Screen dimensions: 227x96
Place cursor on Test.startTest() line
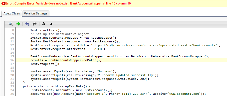(x=46, y=30)
